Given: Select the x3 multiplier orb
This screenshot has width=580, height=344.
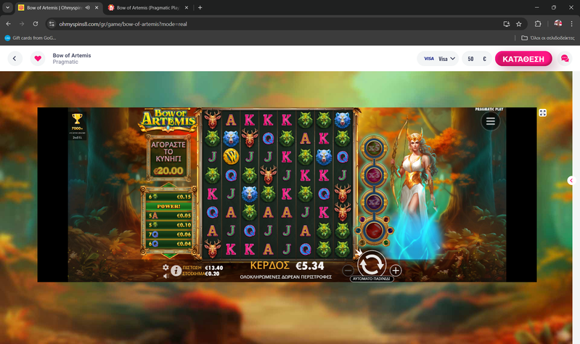Looking at the screenshot, I should click(374, 174).
